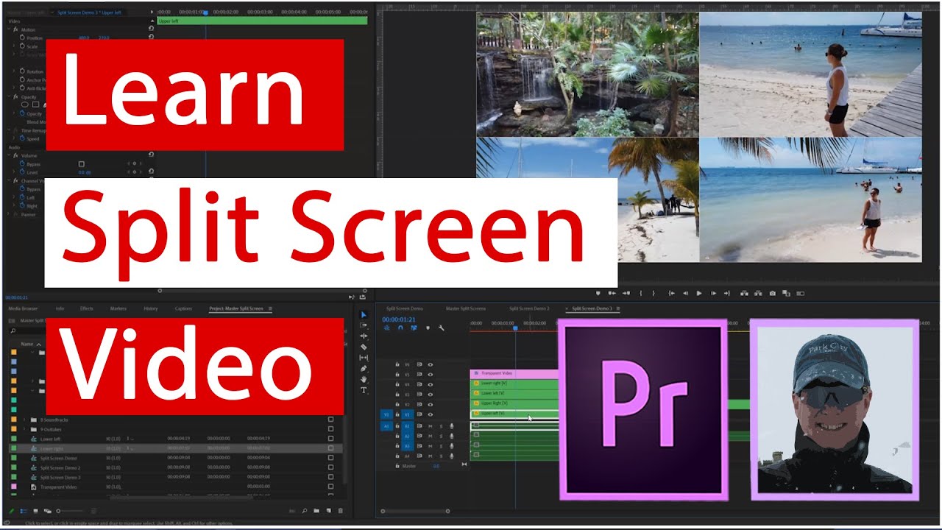Select the Type tool
Image resolution: width=942 pixels, height=530 pixels.
pos(364,390)
